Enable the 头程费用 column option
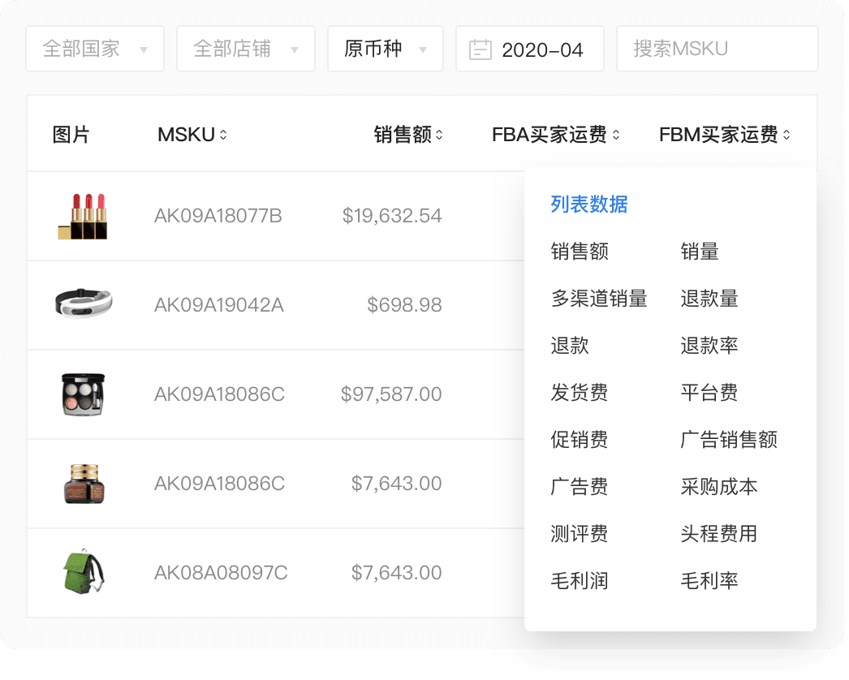Screen dimensions: 849x680 tap(719, 534)
